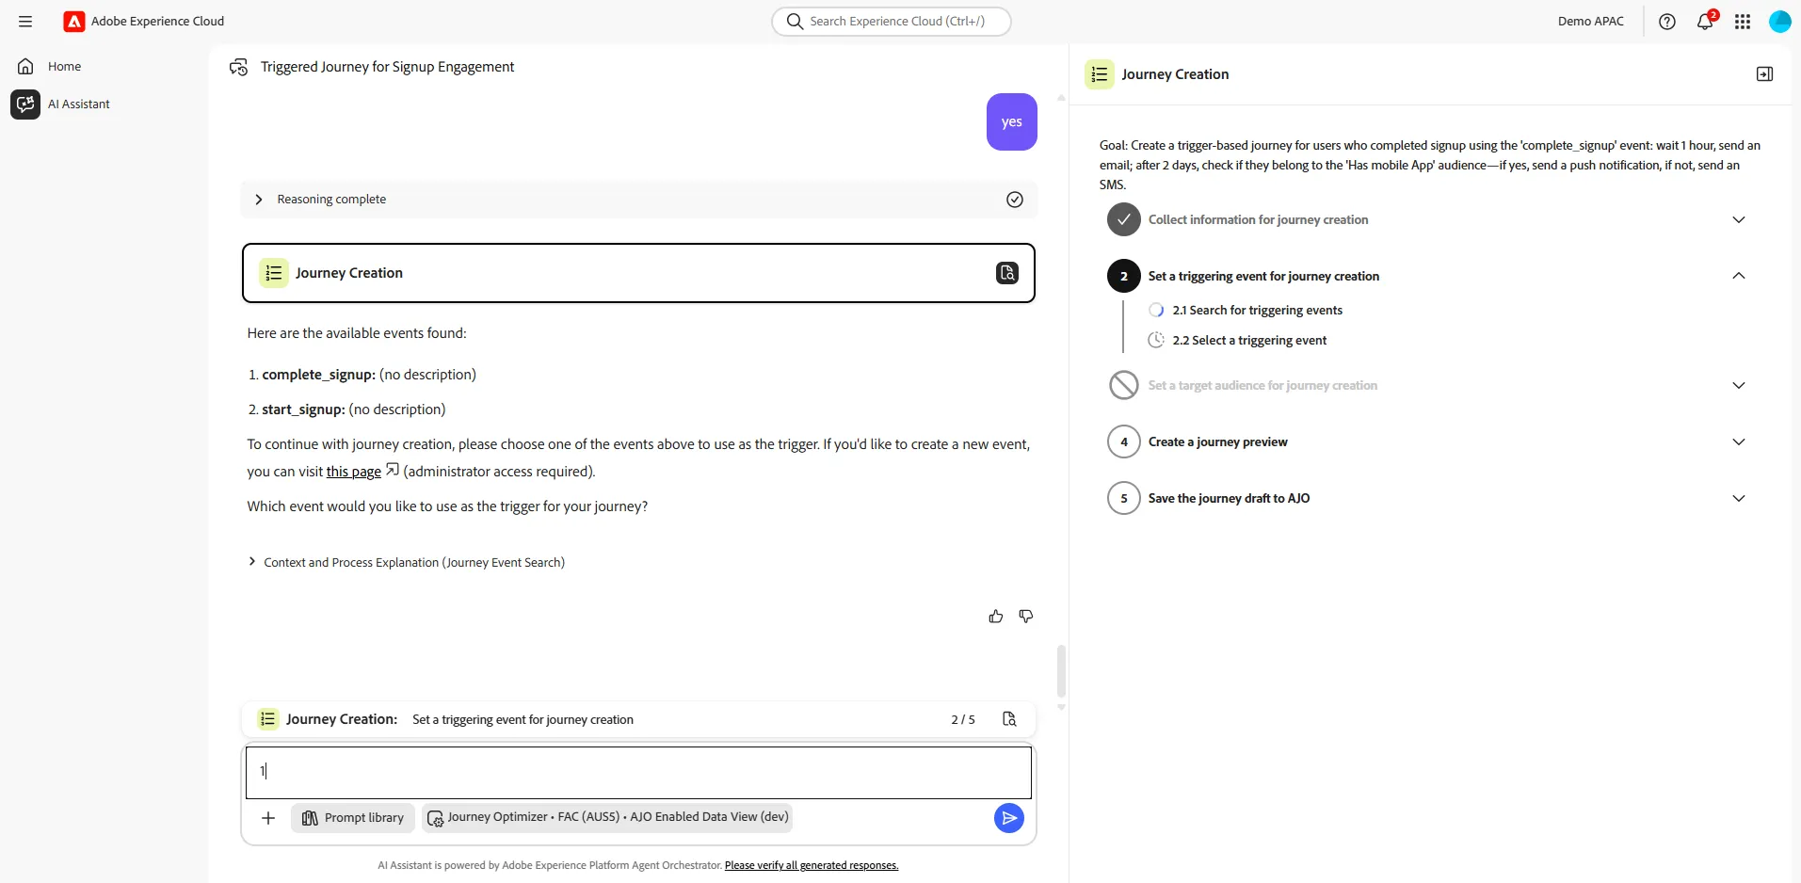
Task: Click the complete_signup event text
Action: click(x=318, y=375)
